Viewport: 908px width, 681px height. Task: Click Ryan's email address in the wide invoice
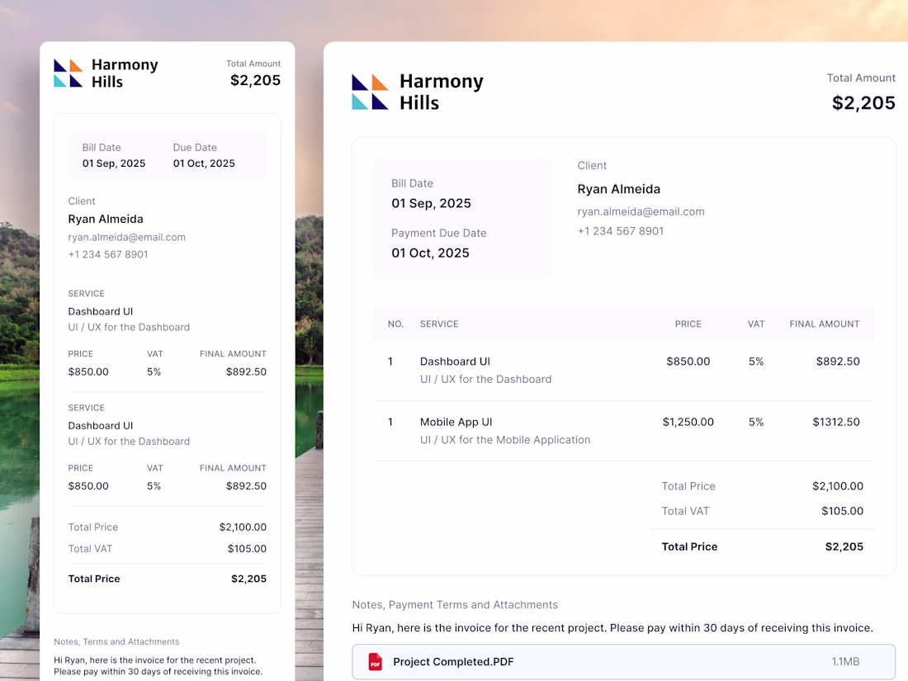pyautogui.click(x=641, y=211)
